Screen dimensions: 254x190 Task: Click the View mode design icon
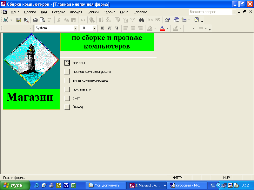click(6, 20)
